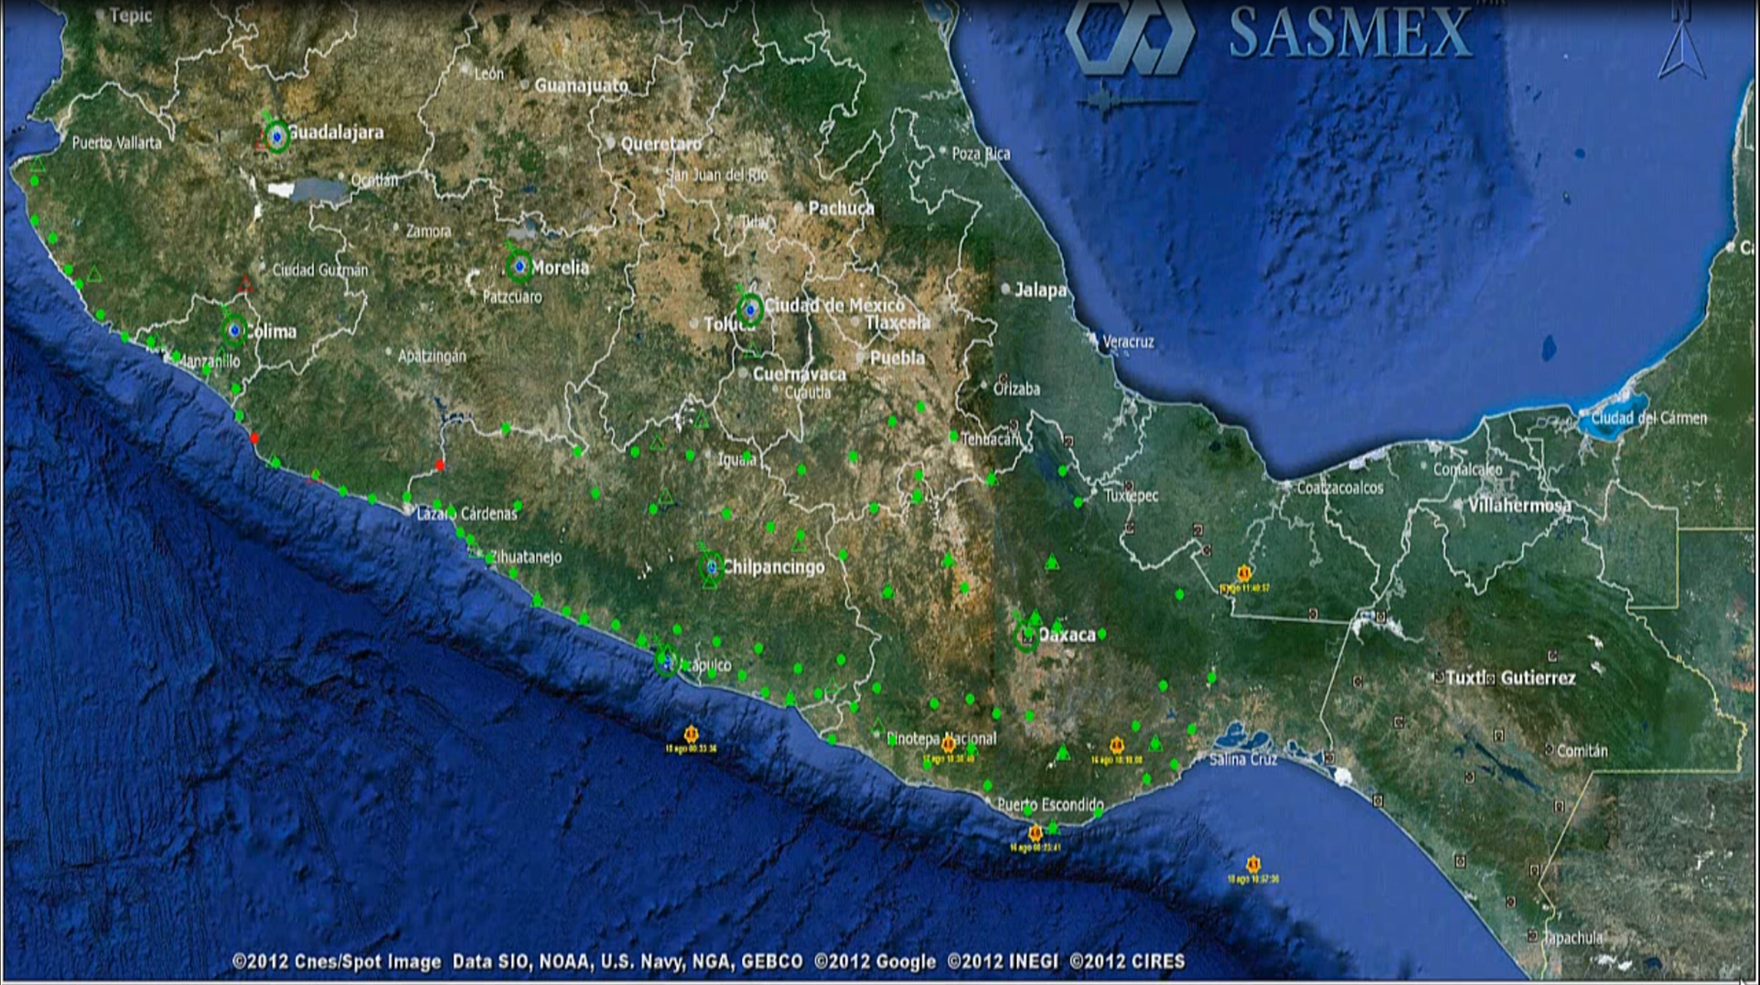Click red sensor dot north of Lázaro Cárdenas
The width and height of the screenshot is (1760, 985).
click(440, 466)
